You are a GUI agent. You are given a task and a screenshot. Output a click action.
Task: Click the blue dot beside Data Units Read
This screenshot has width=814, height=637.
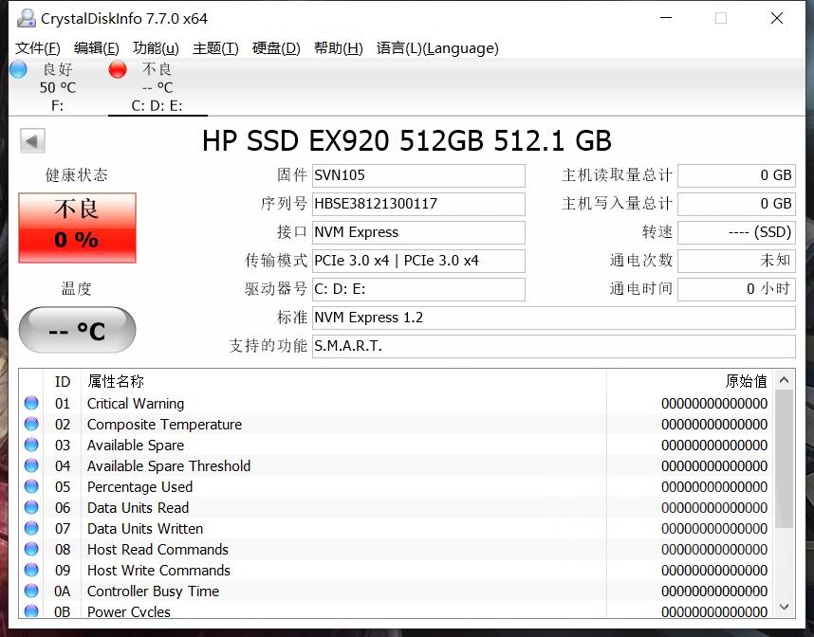click(x=31, y=507)
